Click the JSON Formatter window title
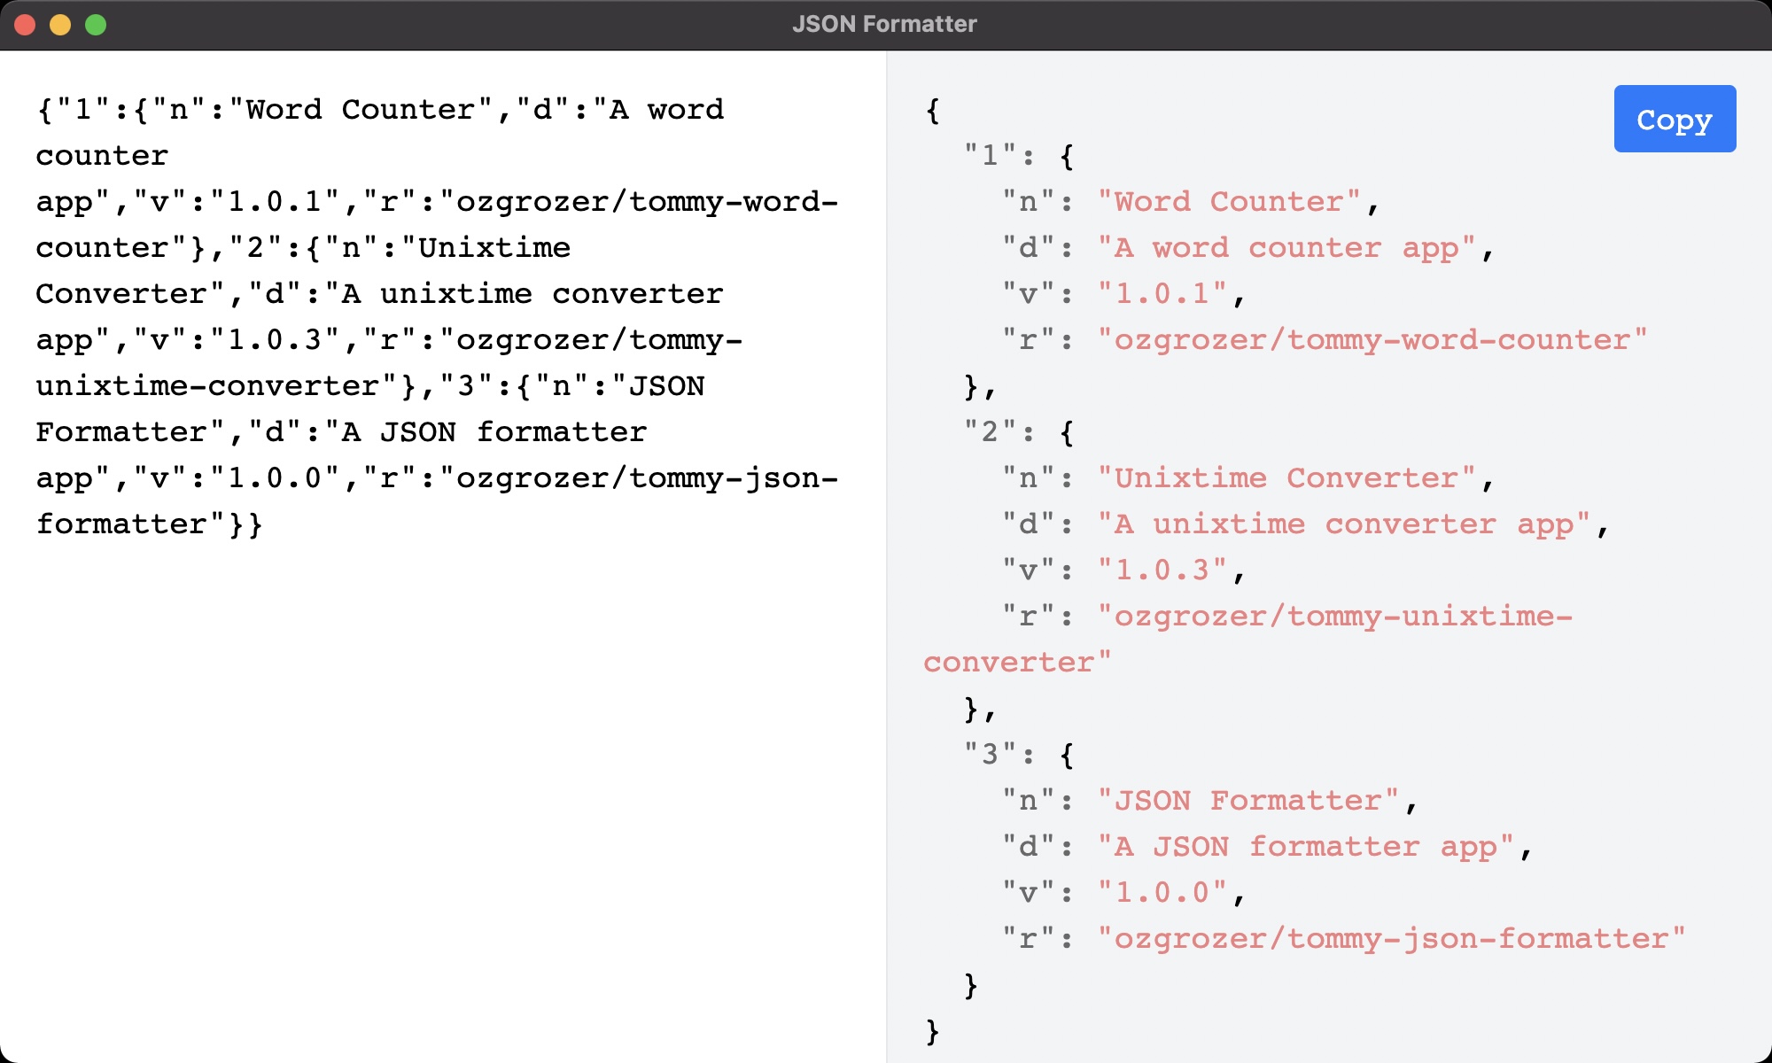Image resolution: width=1772 pixels, height=1063 pixels. (884, 25)
